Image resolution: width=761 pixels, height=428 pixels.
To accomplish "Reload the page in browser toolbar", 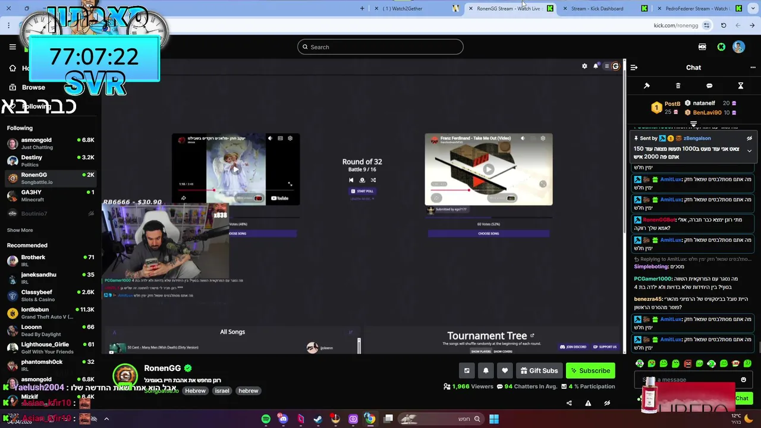I will click(x=724, y=26).
